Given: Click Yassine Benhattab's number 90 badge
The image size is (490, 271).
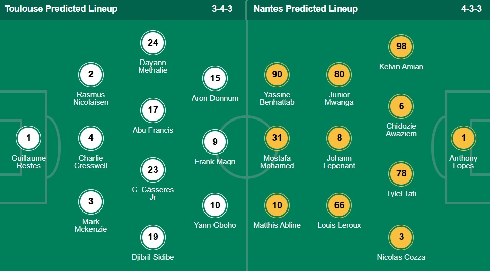Looking at the screenshot, I should (x=277, y=74).
